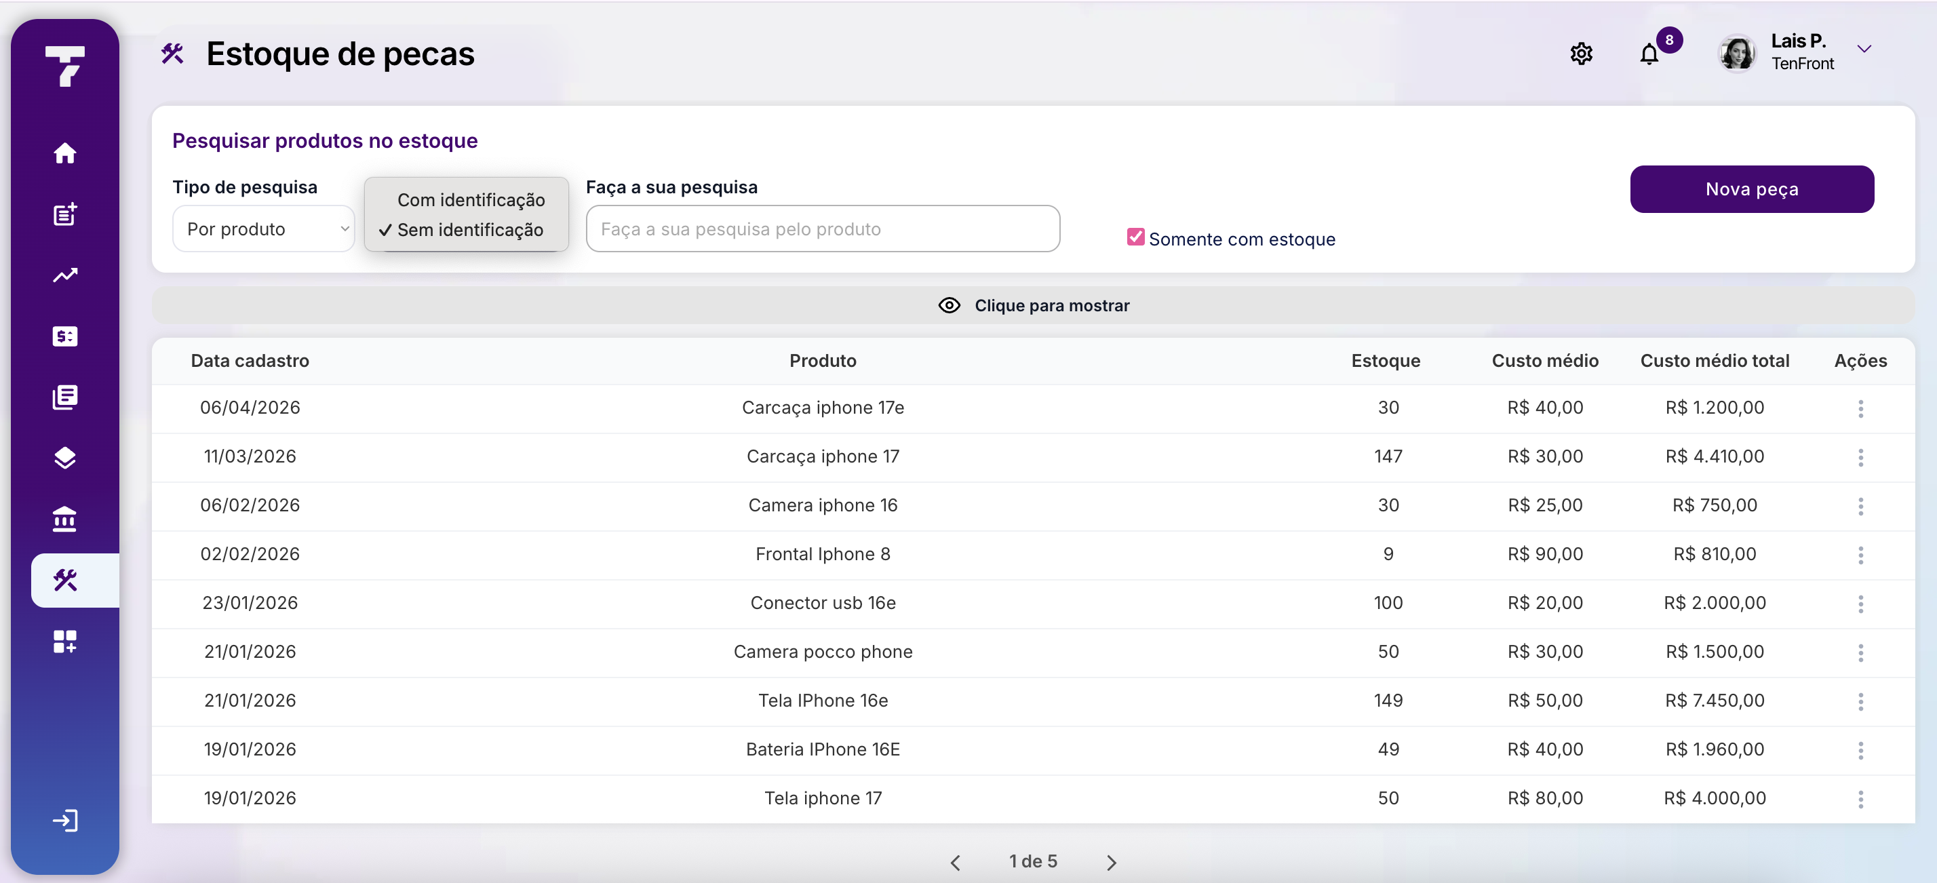Choose the Com identificação option
This screenshot has height=883, width=1937.
471,199
